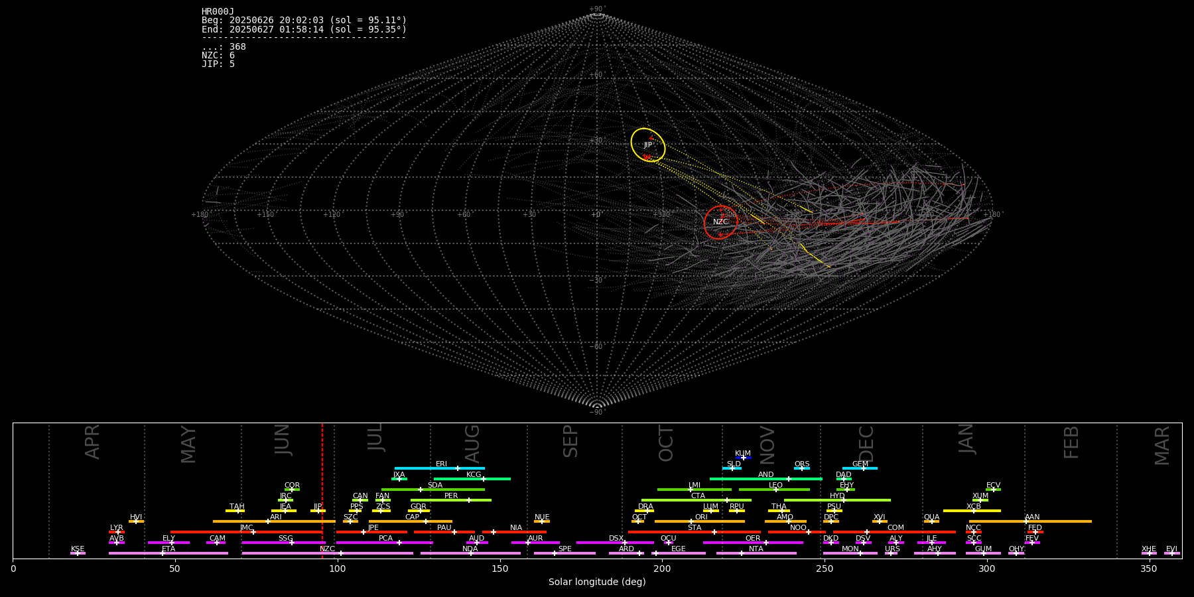The image size is (1194, 597).
Task: Click the JMC red shower bar label
Action: coord(247,528)
